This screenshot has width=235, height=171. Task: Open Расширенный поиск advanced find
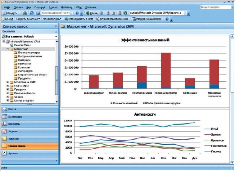[x=147, y=19]
